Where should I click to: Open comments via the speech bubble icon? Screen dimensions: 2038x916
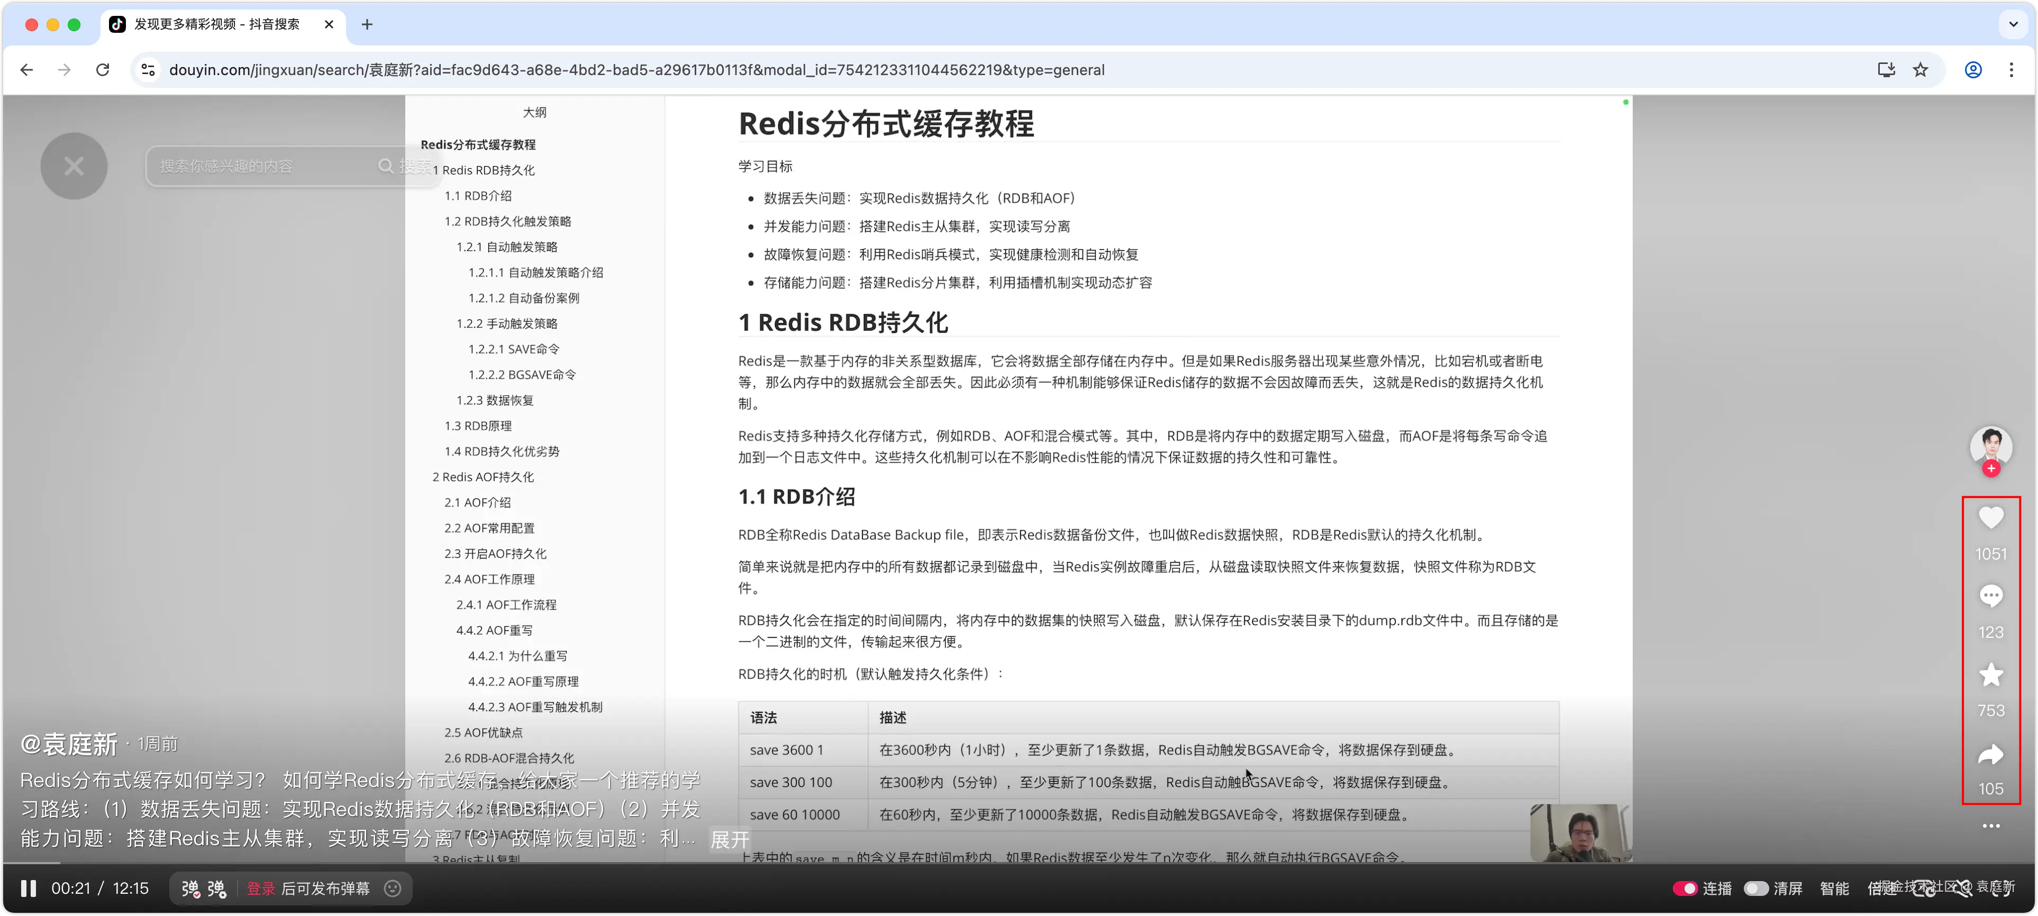(x=1990, y=596)
